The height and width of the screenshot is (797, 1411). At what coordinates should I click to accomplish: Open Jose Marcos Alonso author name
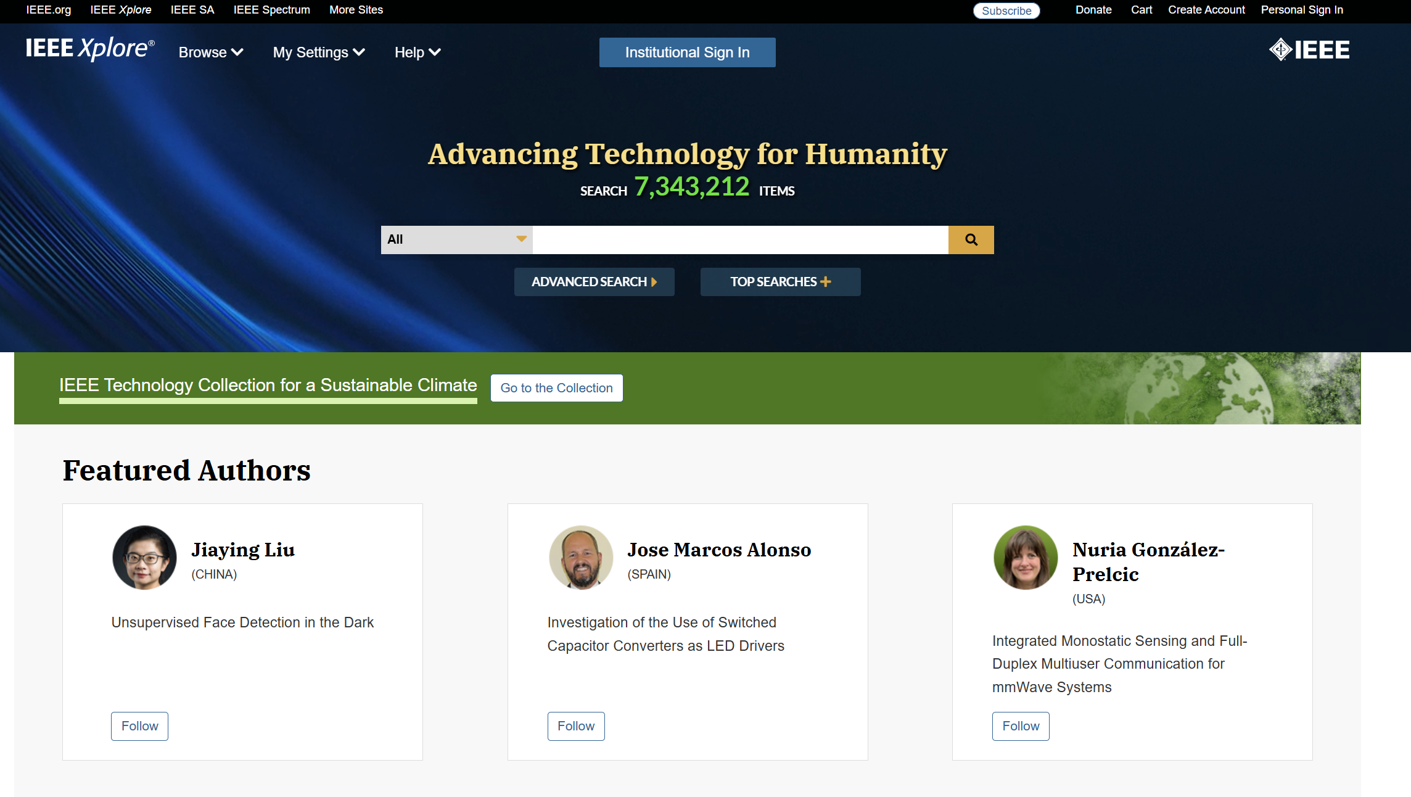pos(719,550)
